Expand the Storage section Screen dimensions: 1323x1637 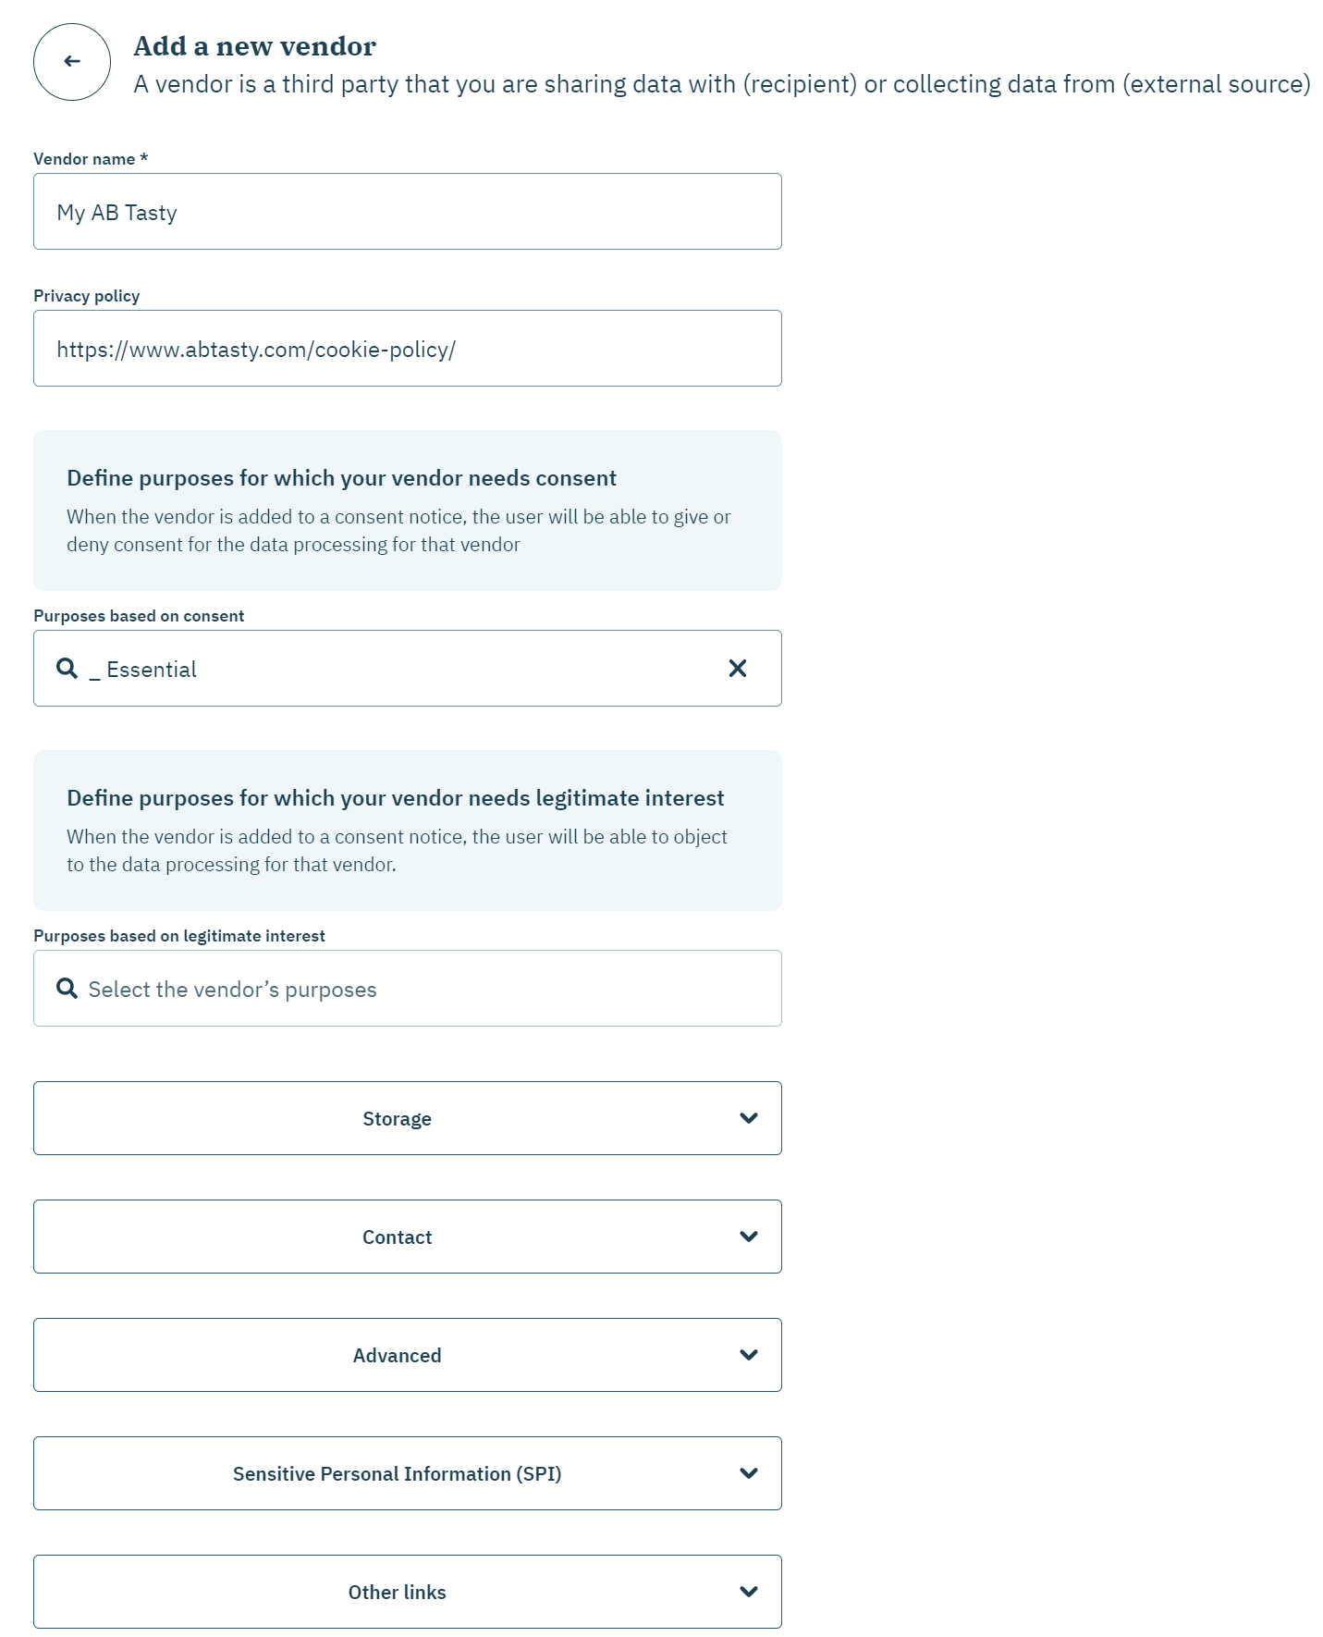pos(398,1118)
